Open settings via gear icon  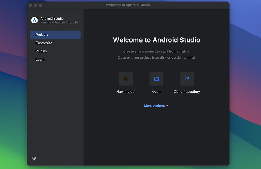pos(34,158)
